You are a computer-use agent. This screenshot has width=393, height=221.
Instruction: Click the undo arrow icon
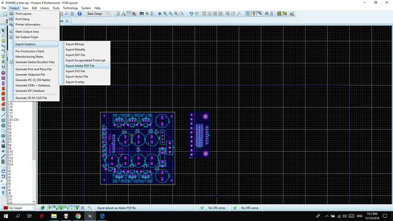[191, 14]
